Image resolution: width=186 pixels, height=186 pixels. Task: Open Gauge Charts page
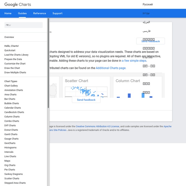coord(11,139)
